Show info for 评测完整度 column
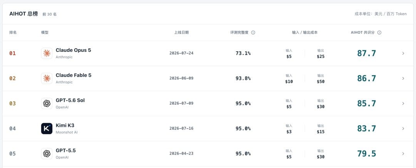The image size is (416, 168). click(253, 33)
